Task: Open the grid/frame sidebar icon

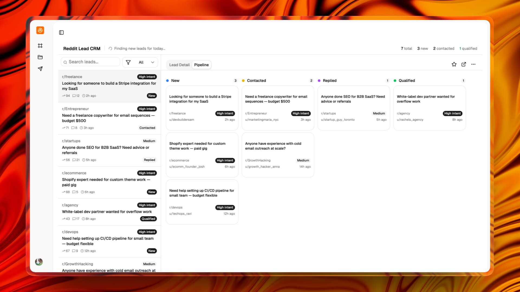Action: [x=40, y=46]
